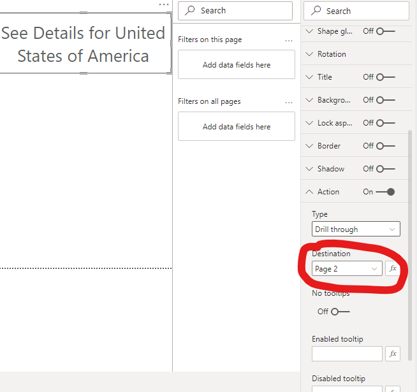Open more options for Filters on all pages
Image resolution: width=417 pixels, height=392 pixels.
click(289, 103)
